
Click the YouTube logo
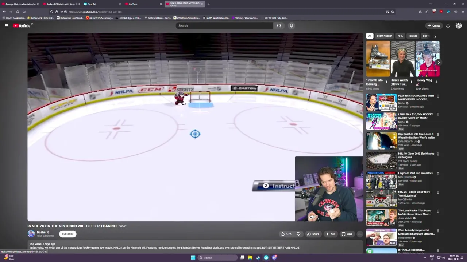23,25
